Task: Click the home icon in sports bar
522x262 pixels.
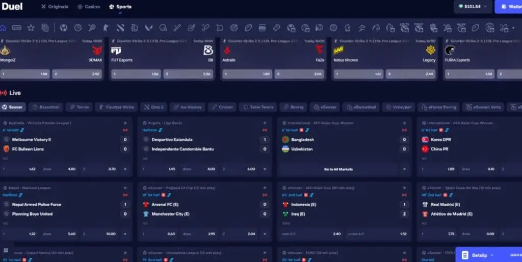Action: [3, 27]
